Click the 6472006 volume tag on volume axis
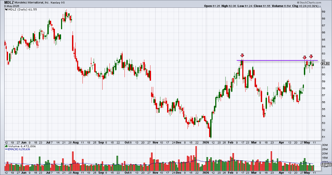Viewport: 332px width, 175px height. (x=327, y=166)
